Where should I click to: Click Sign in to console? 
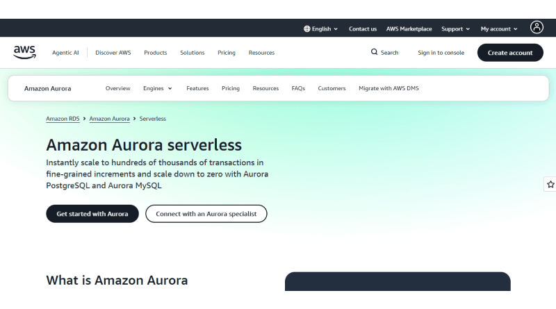(x=441, y=53)
